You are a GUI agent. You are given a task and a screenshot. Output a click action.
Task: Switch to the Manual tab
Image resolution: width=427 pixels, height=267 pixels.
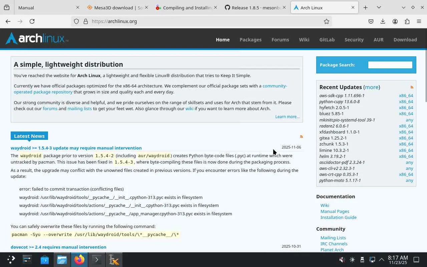[48, 7]
